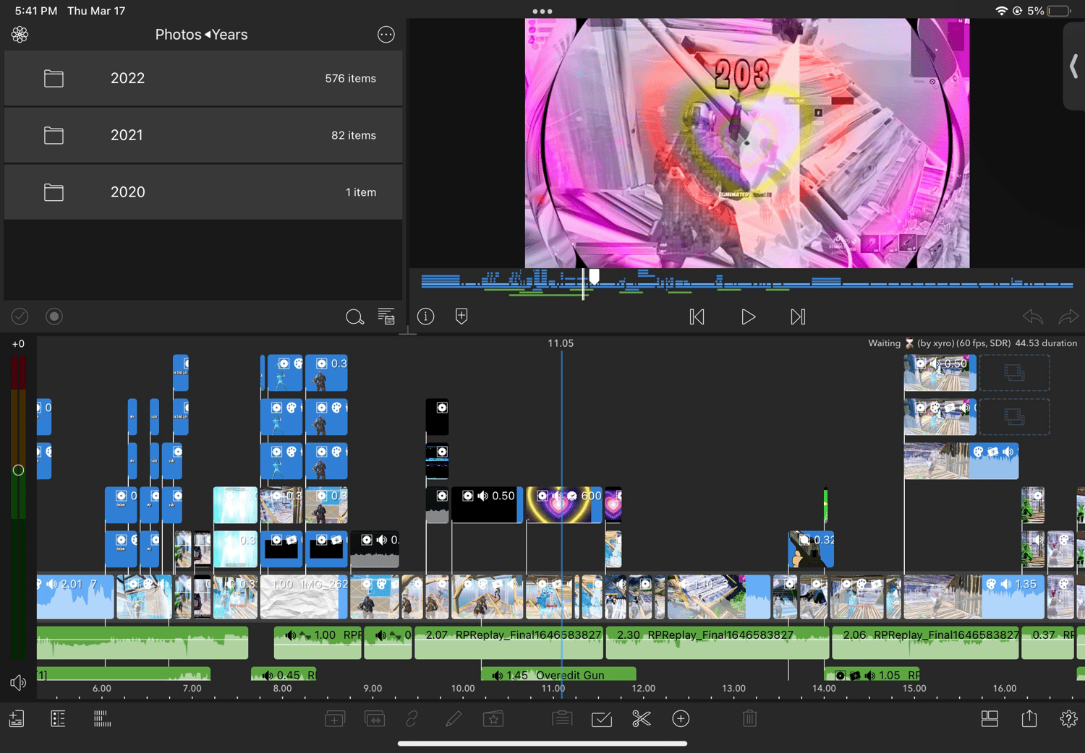
Task: Tap the insert clip icon in the toolbar
Action: [335, 719]
